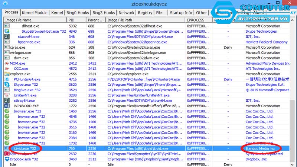Select the csrss.exe process name
This screenshot has width=297, height=167.
[x=17, y=48]
